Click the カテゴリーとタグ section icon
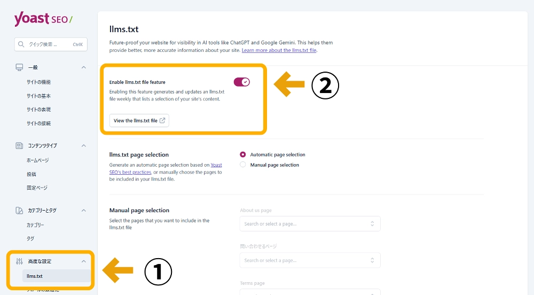This screenshot has height=295, width=534. pyautogui.click(x=19, y=211)
